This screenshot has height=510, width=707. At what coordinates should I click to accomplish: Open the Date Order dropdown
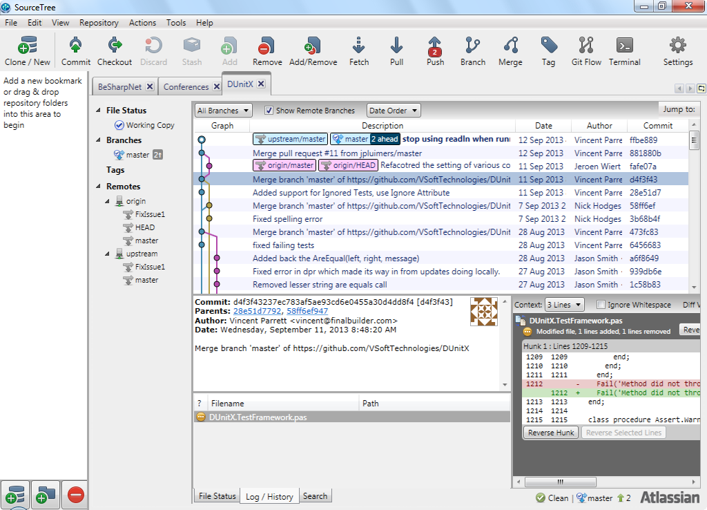pyautogui.click(x=393, y=111)
